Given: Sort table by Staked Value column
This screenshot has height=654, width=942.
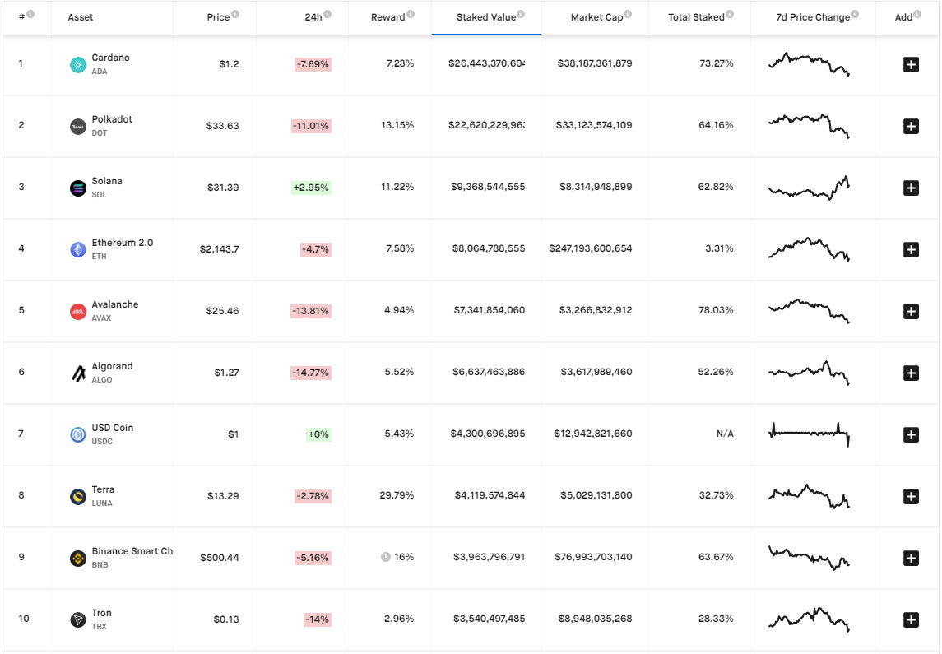Looking at the screenshot, I should (x=485, y=17).
